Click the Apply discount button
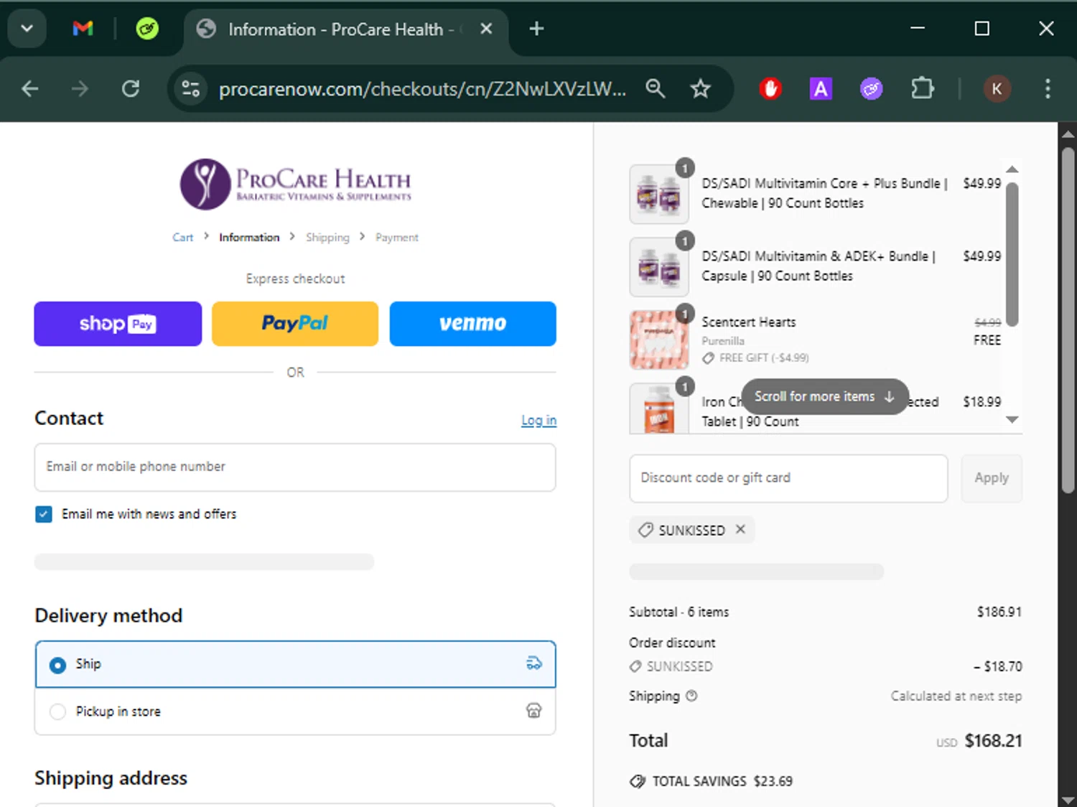 (992, 478)
